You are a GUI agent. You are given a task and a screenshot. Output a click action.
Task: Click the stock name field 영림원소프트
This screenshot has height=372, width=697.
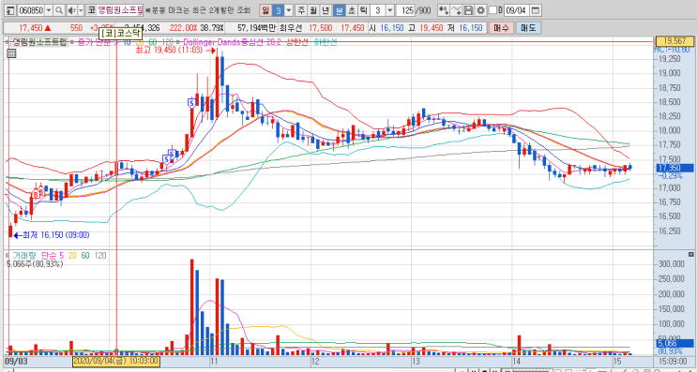click(x=120, y=9)
